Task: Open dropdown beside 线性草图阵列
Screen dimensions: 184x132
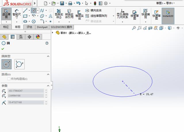Action: pyautogui.click(x=113, y=16)
